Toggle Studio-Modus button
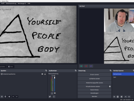Viewport: 134px width, 101px height. pos(95,90)
